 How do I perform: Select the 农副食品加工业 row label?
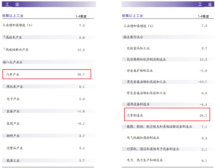[x=138, y=48]
